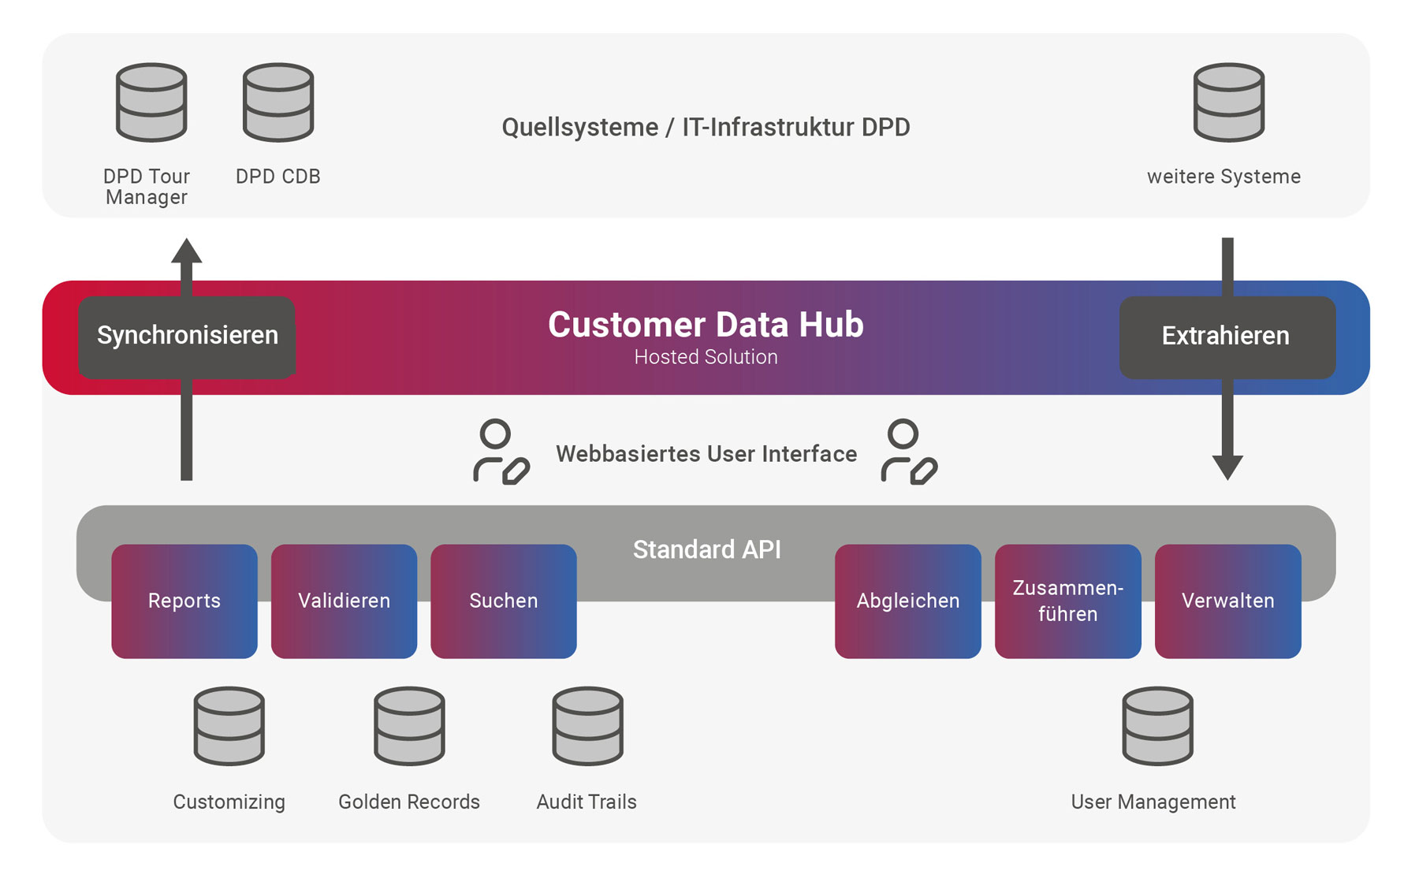Click the DPD Tour Manager database icon
The height and width of the screenshot is (882, 1419).
click(149, 102)
